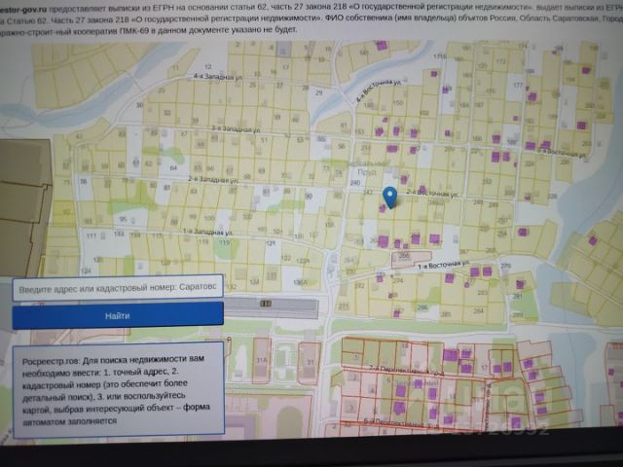Click the 2-я Восточная ул. street label
This screenshot has height=467, width=623.
432,193
